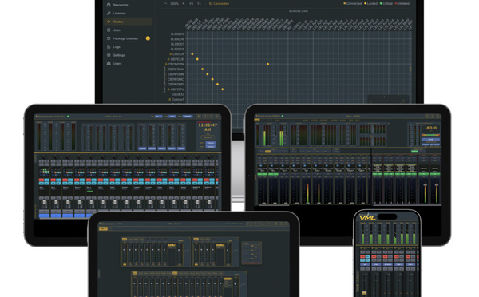Image resolution: width=479 pixels, height=297 pixels.
Task: Click first channel's fader on left tablet
Action: click(44, 203)
